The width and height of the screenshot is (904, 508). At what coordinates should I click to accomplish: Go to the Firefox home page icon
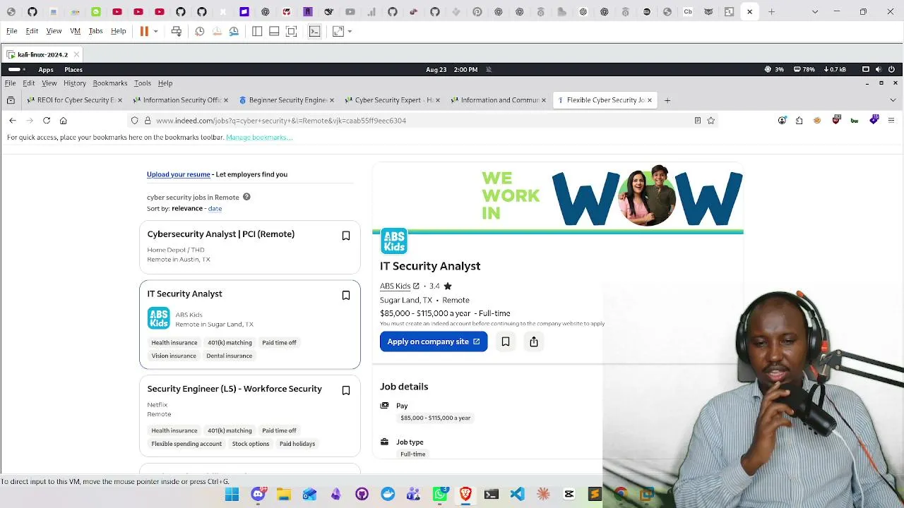coord(64,121)
